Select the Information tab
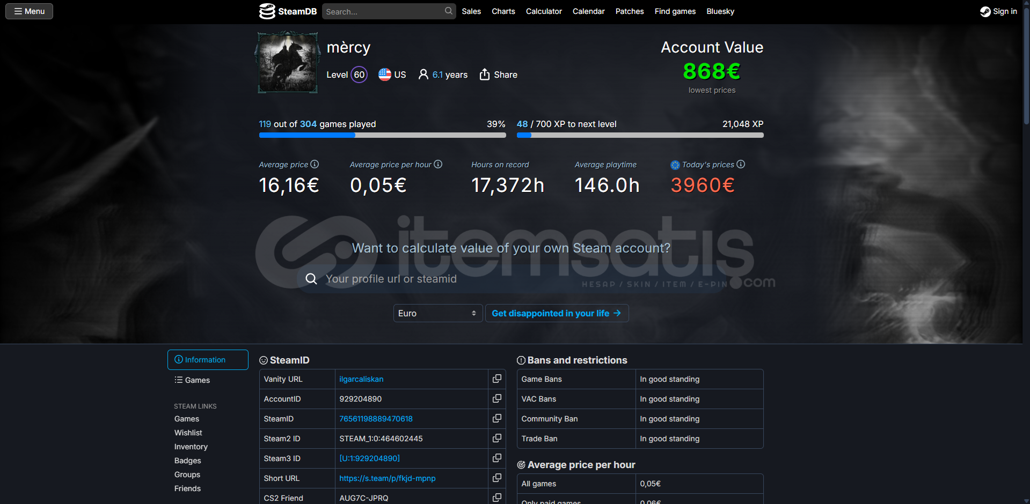The width and height of the screenshot is (1030, 504). 208,360
